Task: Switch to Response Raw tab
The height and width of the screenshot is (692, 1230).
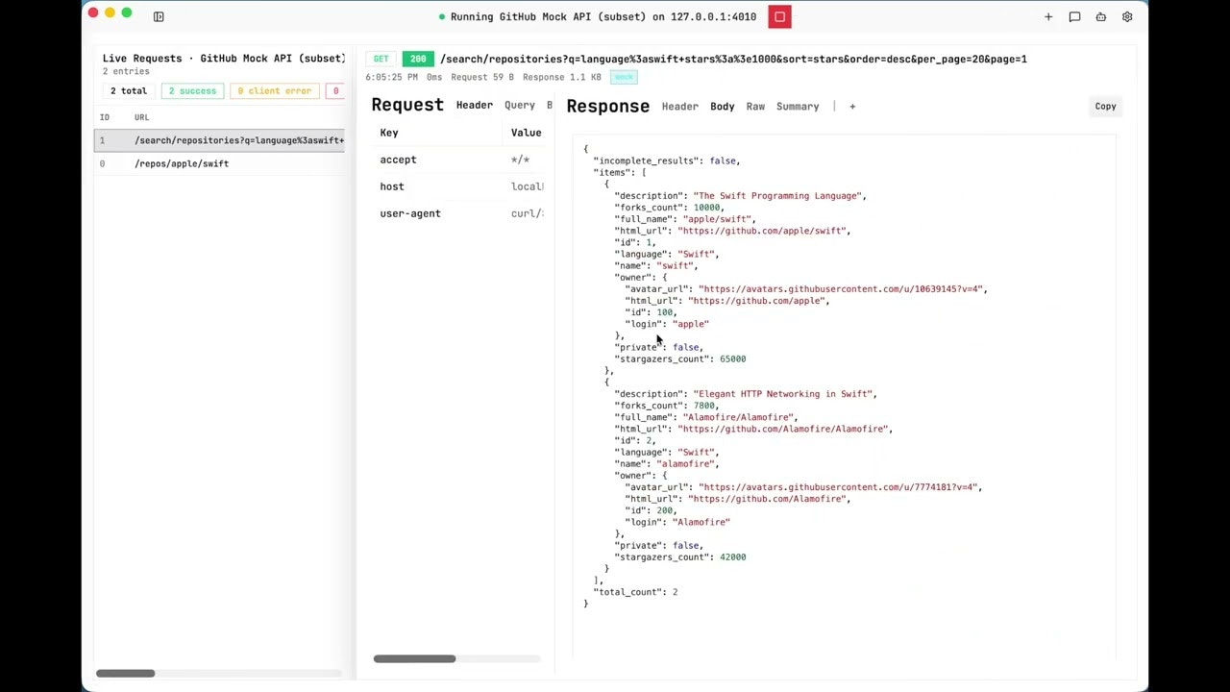Action: tap(755, 107)
